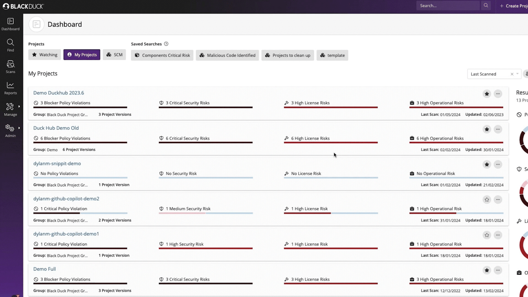Open the dylanm-snippit-demo project
The height and width of the screenshot is (297, 528).
[57, 163]
